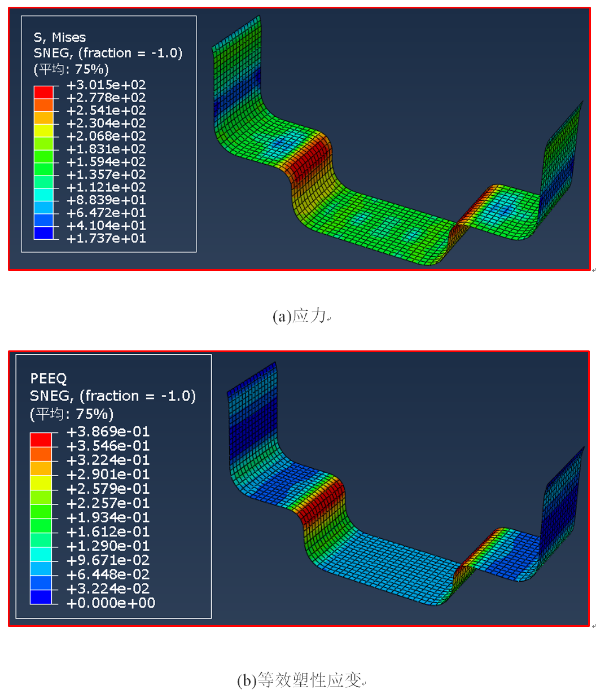Select the "S, Mises" legend title
Screen dimensions: 596x694
click(60, 37)
